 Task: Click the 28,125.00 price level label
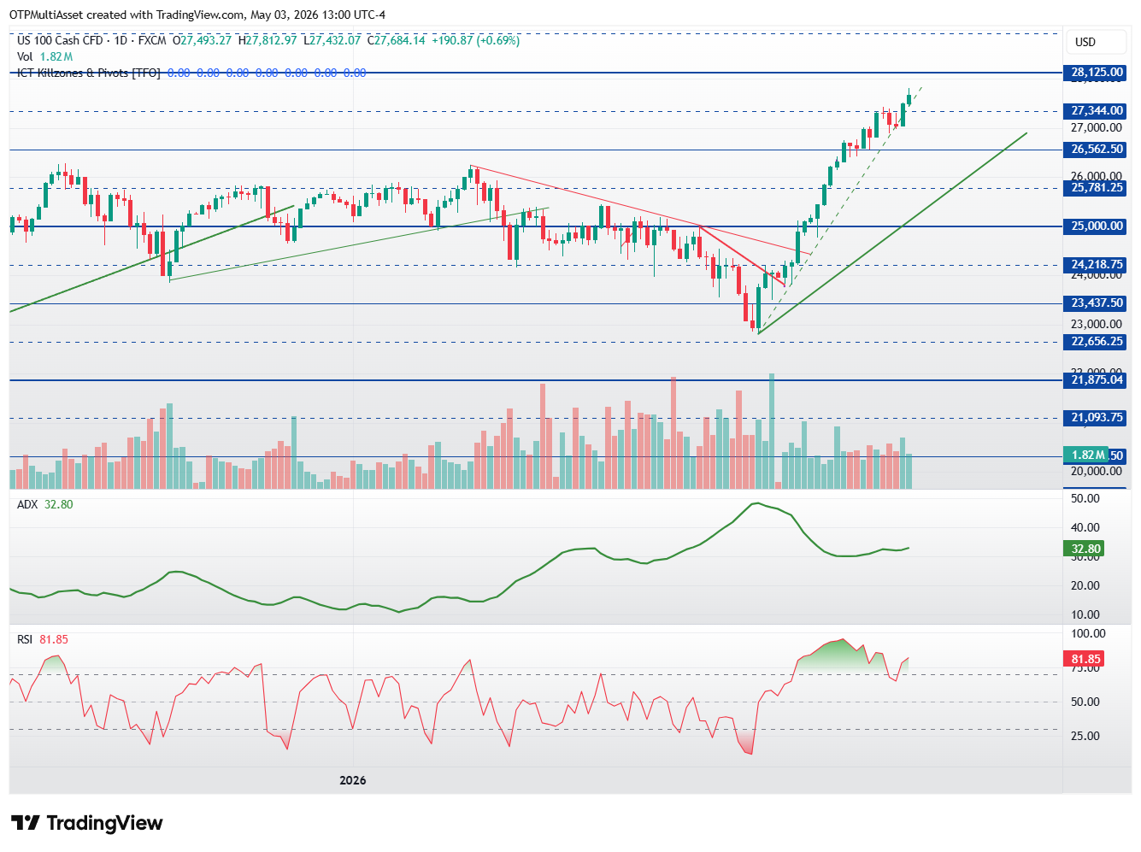click(x=1094, y=73)
